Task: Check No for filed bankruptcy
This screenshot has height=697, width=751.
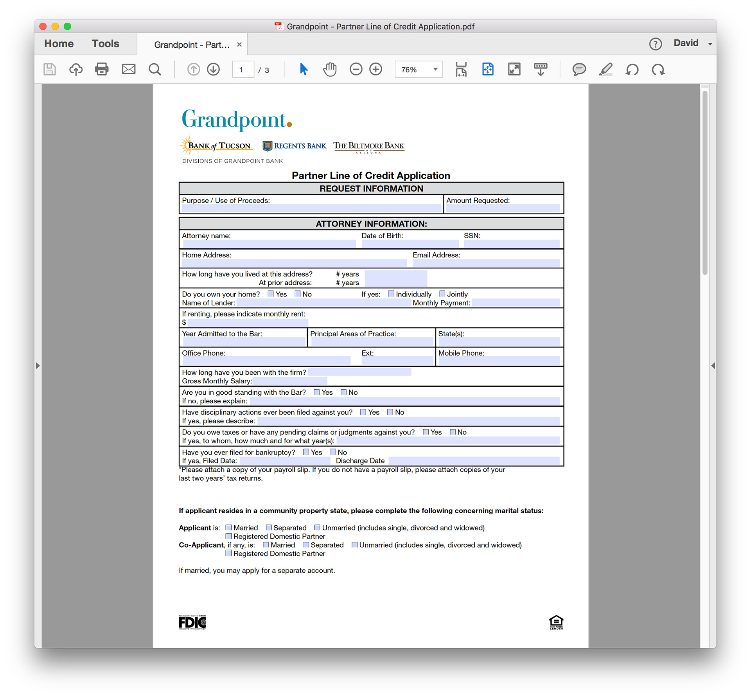Action: 333,452
